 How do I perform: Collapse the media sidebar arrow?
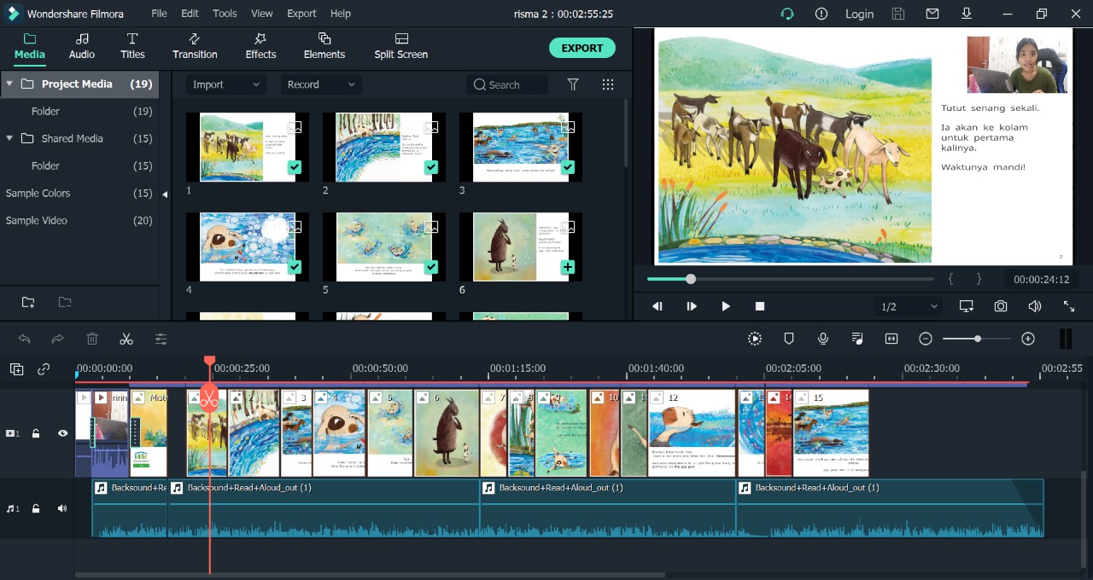pyautogui.click(x=165, y=194)
